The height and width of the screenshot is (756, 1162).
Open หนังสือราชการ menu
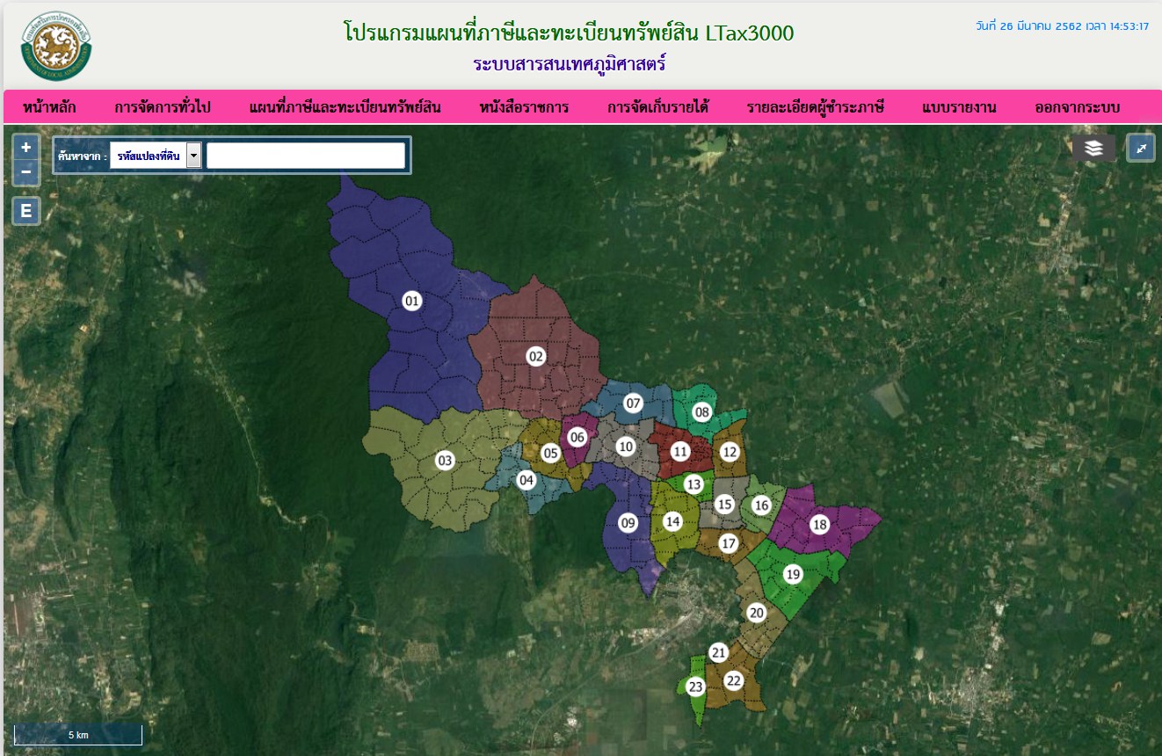click(x=525, y=107)
